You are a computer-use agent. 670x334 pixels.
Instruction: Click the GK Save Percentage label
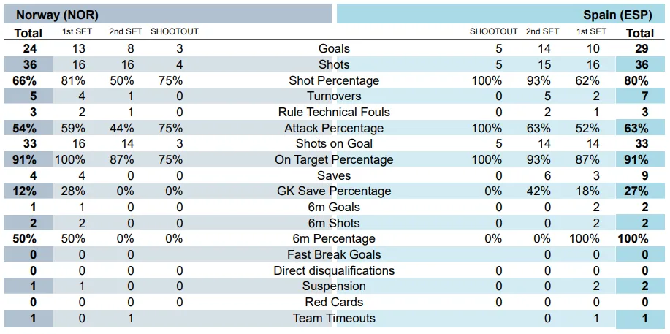click(x=334, y=191)
